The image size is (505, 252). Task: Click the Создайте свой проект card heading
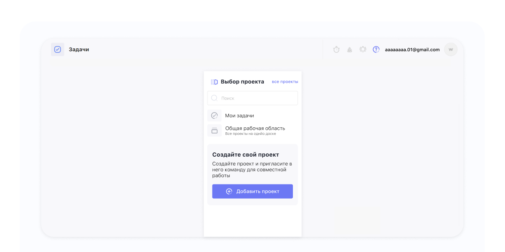coord(245,155)
